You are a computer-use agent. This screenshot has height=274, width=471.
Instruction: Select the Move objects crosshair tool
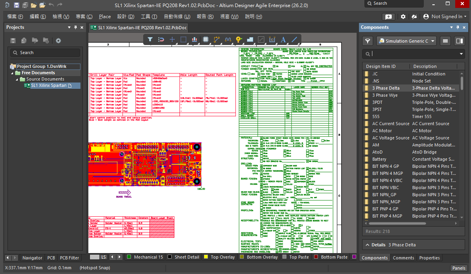(172, 39)
